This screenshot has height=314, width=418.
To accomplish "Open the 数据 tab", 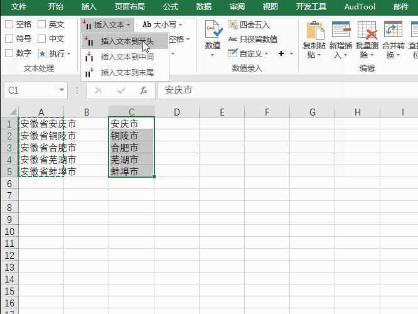I will click(204, 6).
